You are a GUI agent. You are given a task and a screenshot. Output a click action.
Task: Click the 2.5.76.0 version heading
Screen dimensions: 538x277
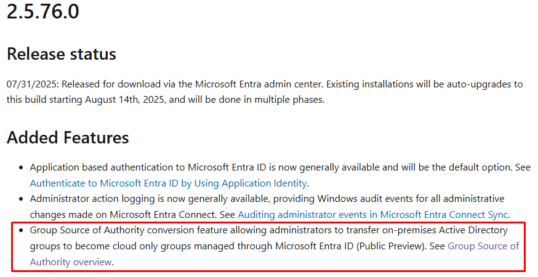(43, 11)
